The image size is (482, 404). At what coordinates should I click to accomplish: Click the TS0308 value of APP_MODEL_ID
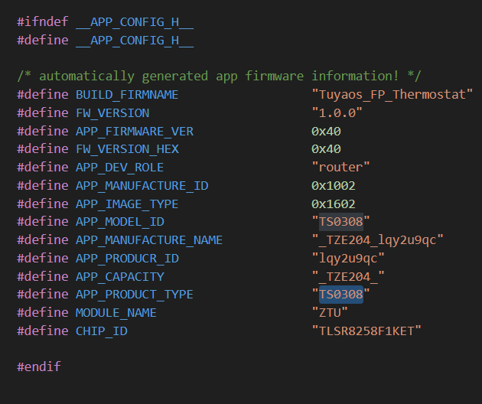(x=341, y=221)
